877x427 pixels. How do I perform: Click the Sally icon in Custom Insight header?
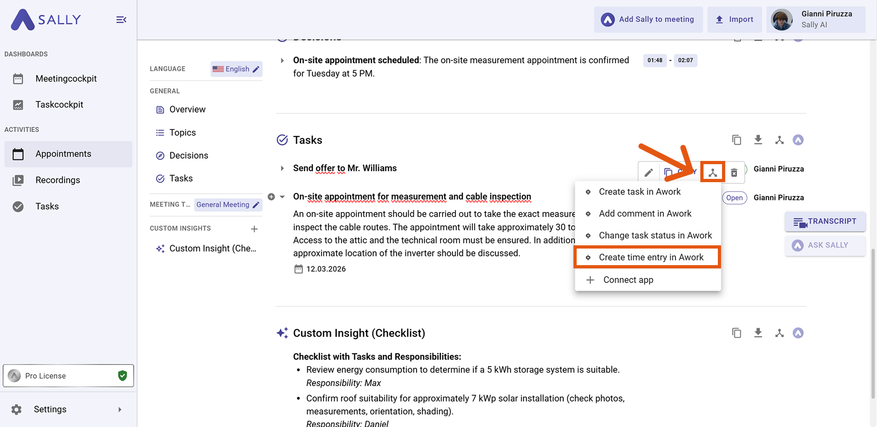798,333
